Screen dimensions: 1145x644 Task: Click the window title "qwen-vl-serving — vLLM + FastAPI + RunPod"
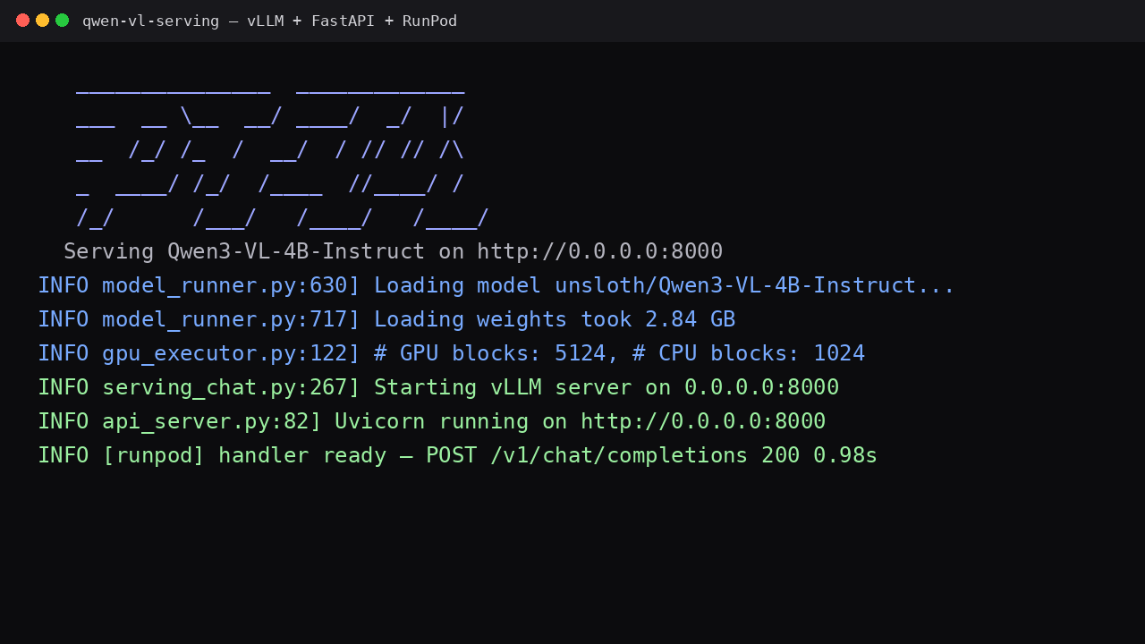[x=269, y=21]
